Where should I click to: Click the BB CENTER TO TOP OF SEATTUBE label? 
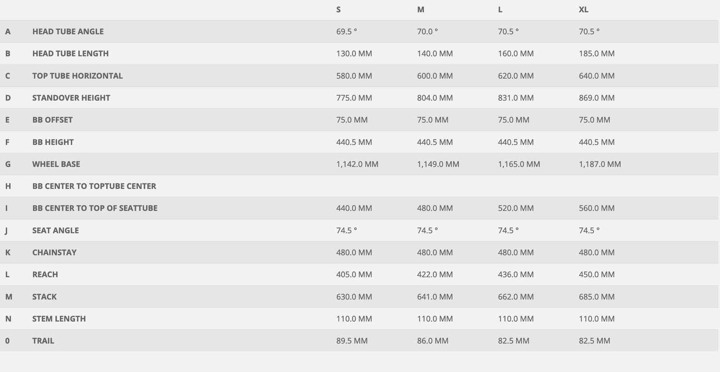point(95,208)
